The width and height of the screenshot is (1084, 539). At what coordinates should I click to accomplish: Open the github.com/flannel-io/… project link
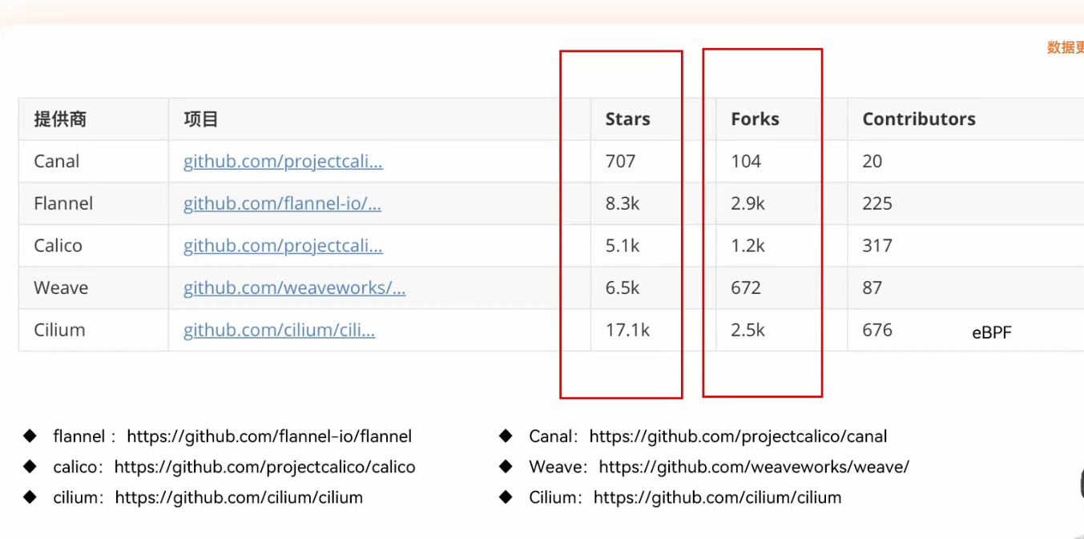(x=282, y=204)
